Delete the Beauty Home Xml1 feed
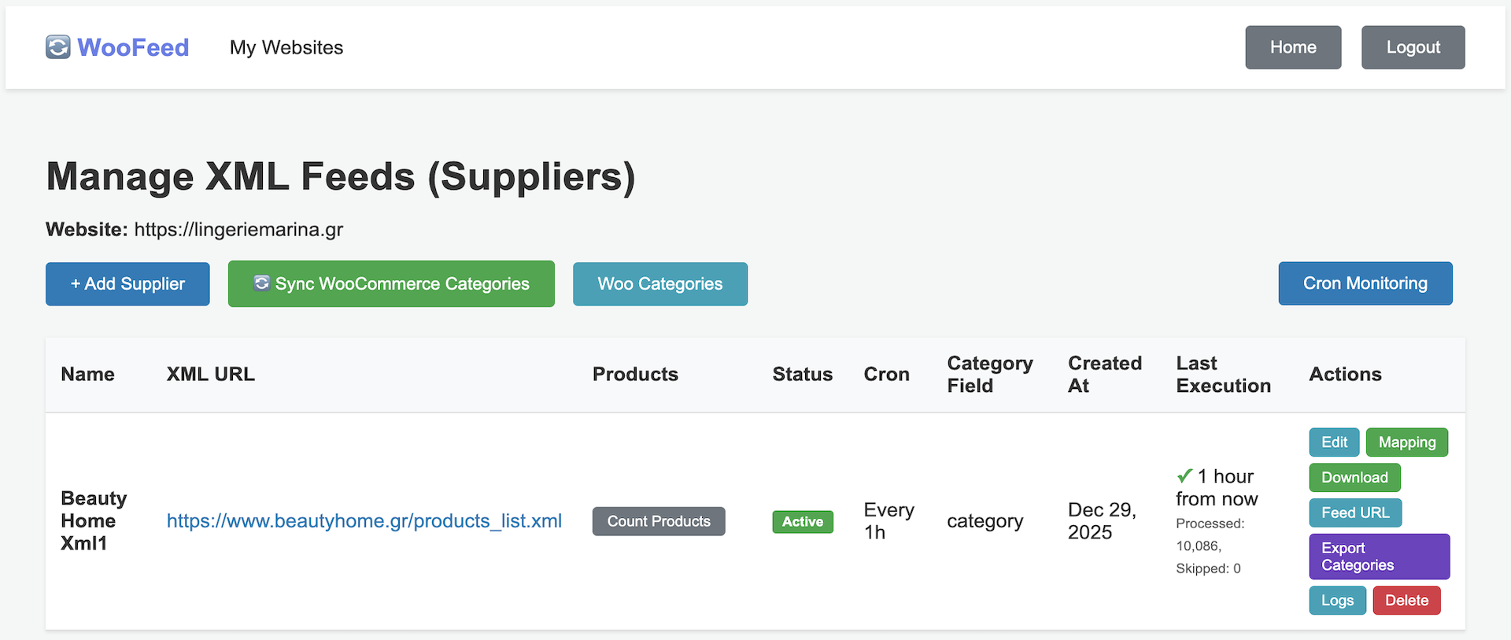The height and width of the screenshot is (640, 1511). [1406, 600]
